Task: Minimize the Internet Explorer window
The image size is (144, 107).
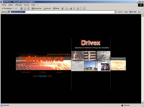Action: coord(138,2)
